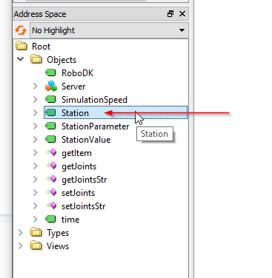The width and height of the screenshot is (272, 278).
Task: Undock the Address Space panel
Action: [x=170, y=14]
